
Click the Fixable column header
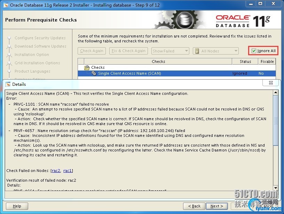click(x=267, y=61)
